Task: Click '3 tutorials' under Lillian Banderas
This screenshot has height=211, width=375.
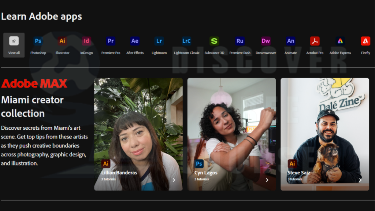Action: coord(108,179)
